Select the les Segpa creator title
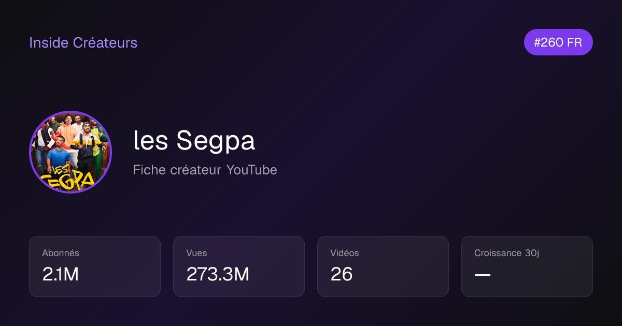Screen dimensions: 622x326 click(x=194, y=140)
